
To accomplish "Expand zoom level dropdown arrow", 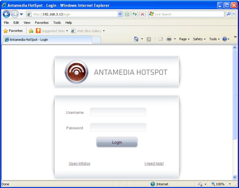I will coord(230,184).
